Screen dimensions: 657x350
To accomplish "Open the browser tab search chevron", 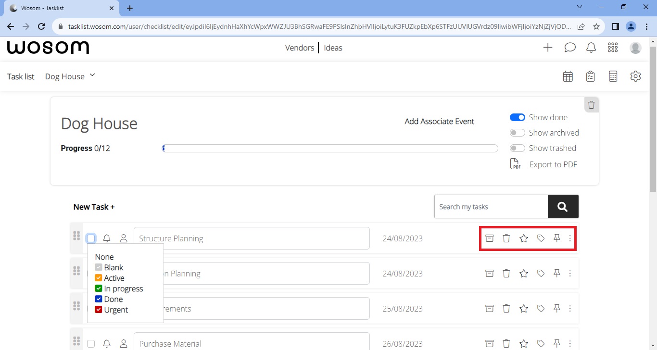I will [x=579, y=8].
